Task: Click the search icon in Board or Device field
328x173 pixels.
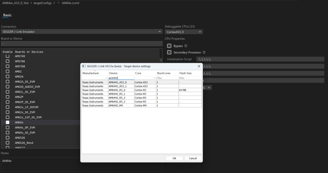Action: coord(3,44)
